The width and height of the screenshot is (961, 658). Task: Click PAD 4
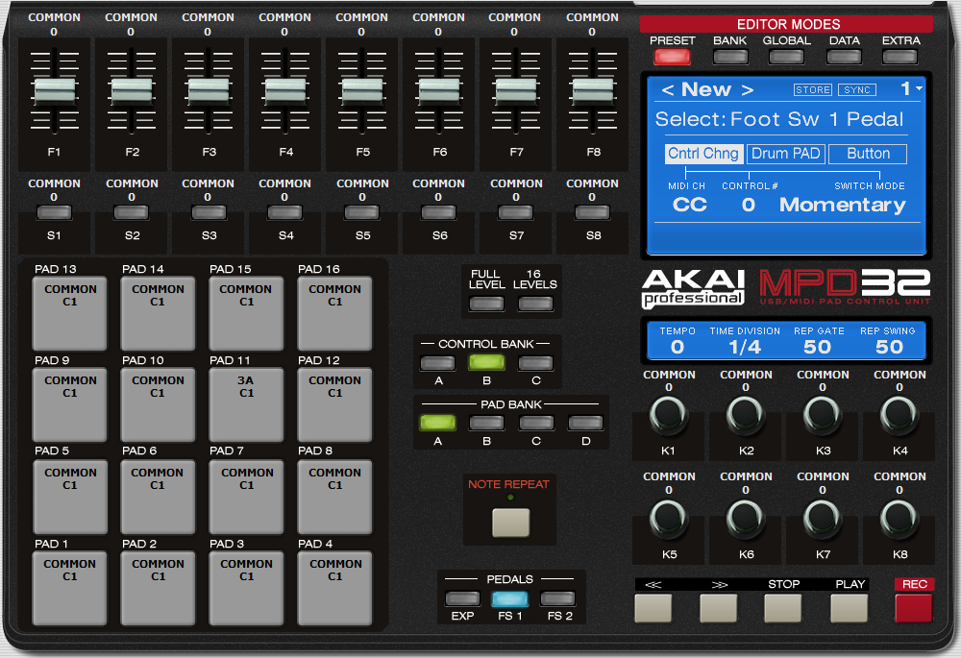click(334, 588)
